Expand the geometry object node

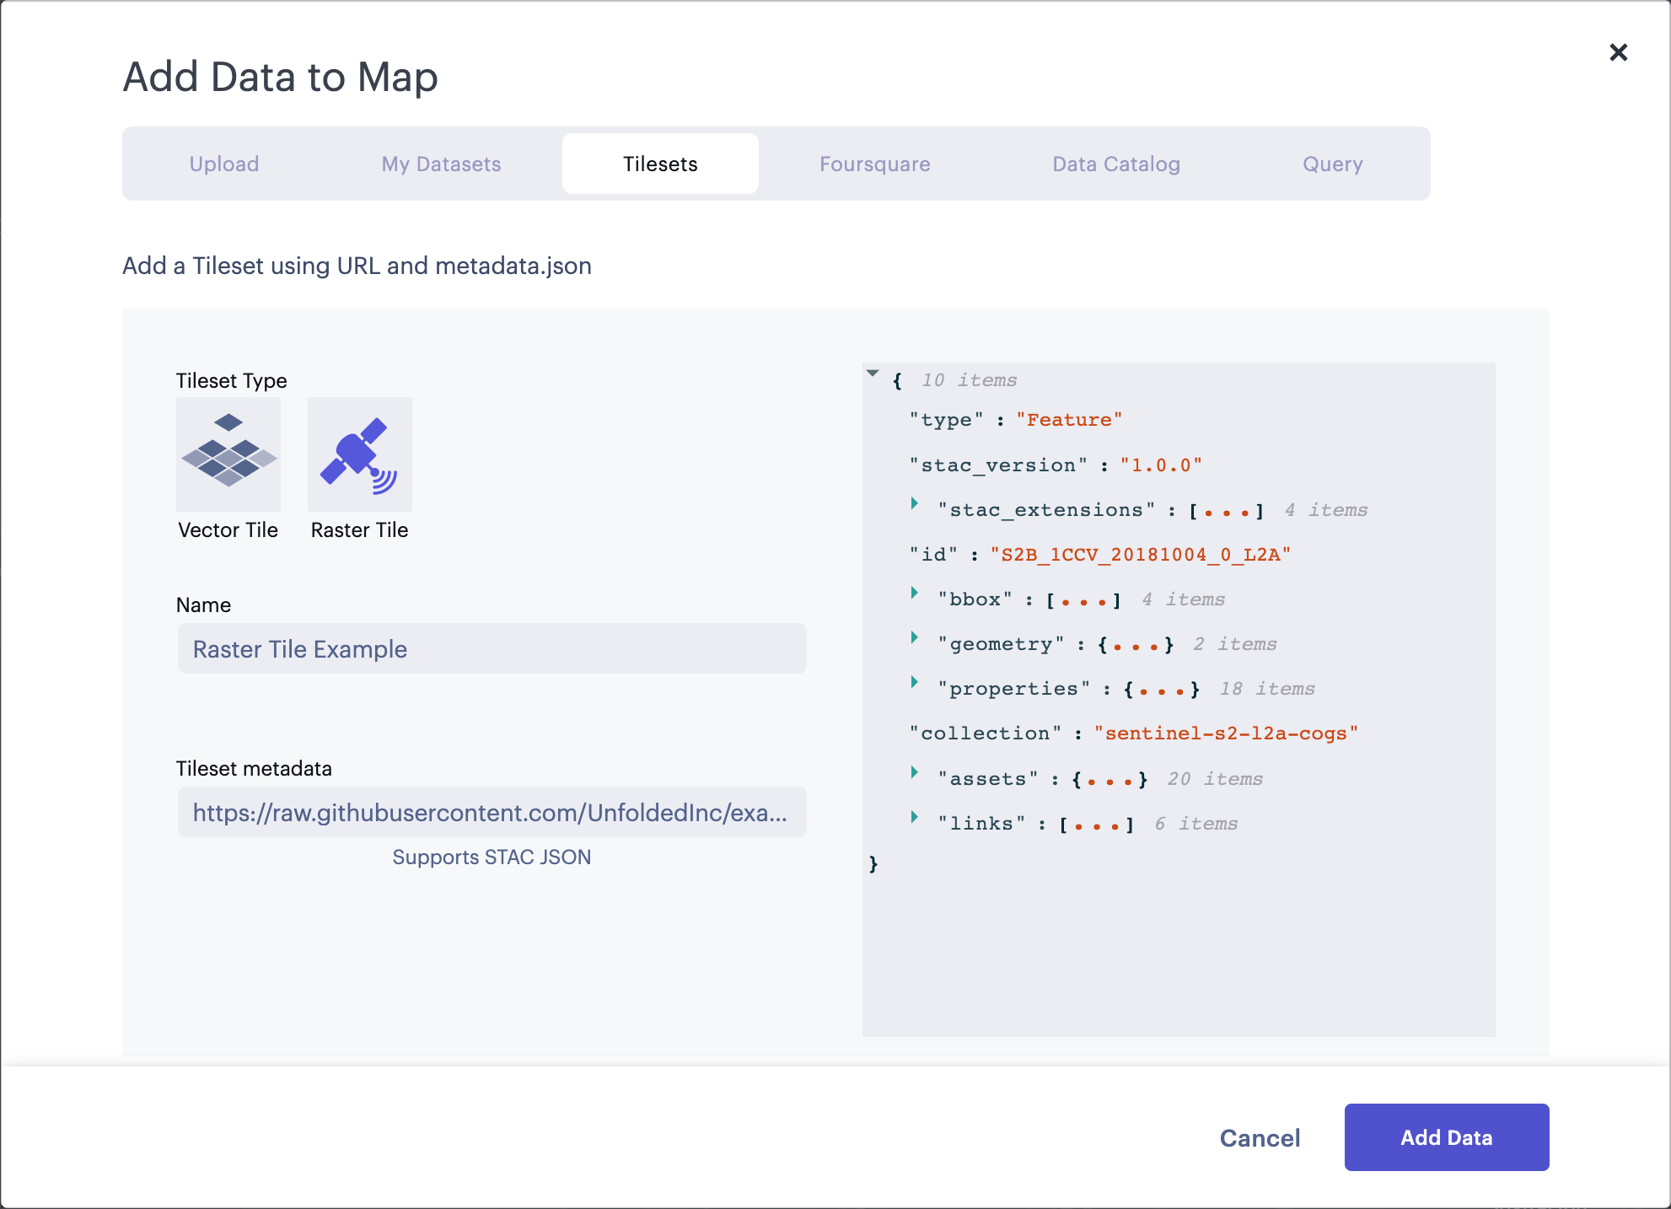click(x=914, y=637)
